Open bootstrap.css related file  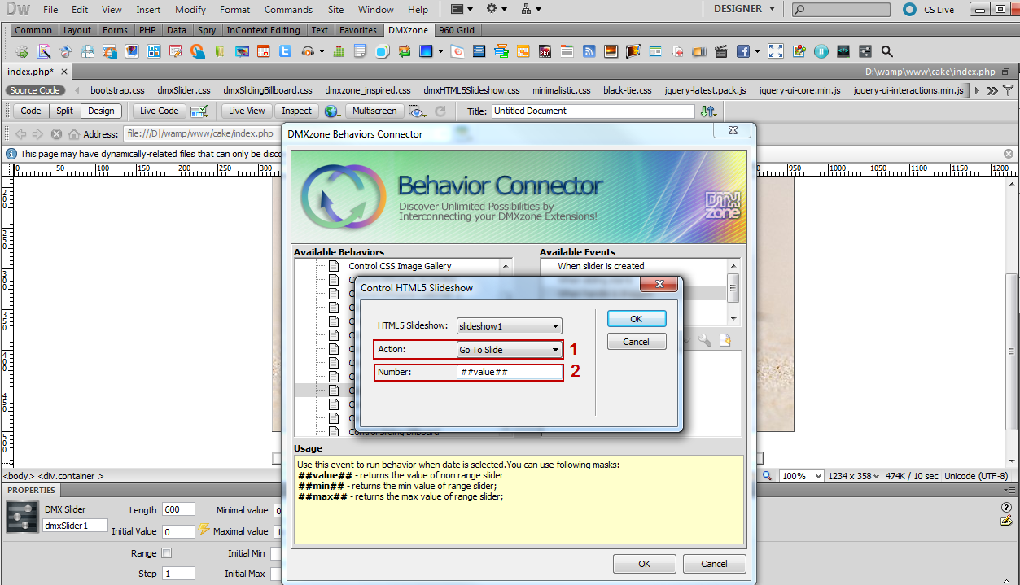(117, 90)
